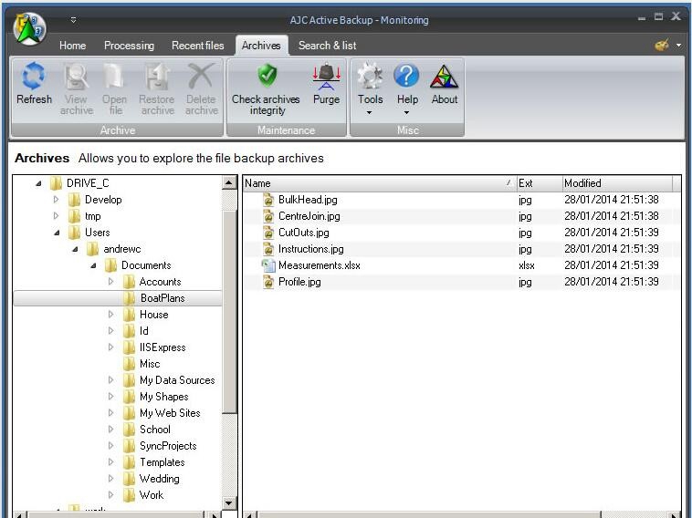Expand the My Data Sources node
The width and height of the screenshot is (692, 518).
(110, 380)
